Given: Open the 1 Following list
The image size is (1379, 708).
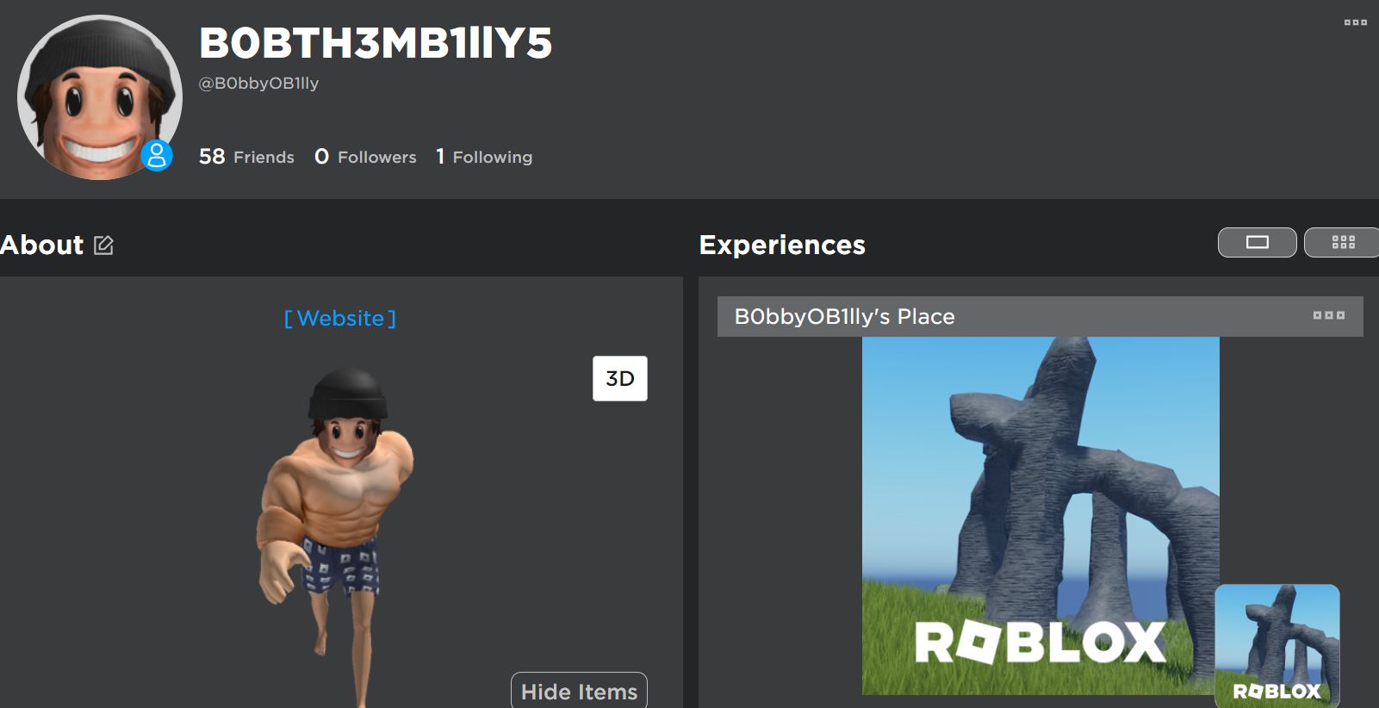Looking at the screenshot, I should [484, 157].
